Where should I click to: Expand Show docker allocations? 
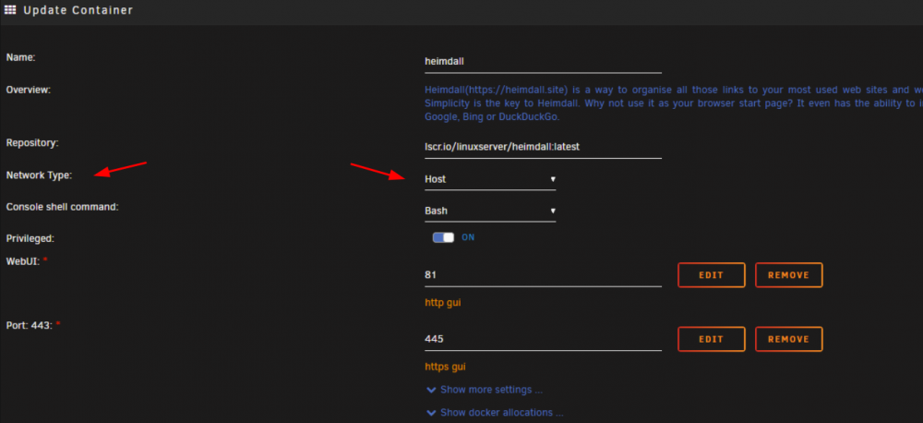click(x=495, y=413)
